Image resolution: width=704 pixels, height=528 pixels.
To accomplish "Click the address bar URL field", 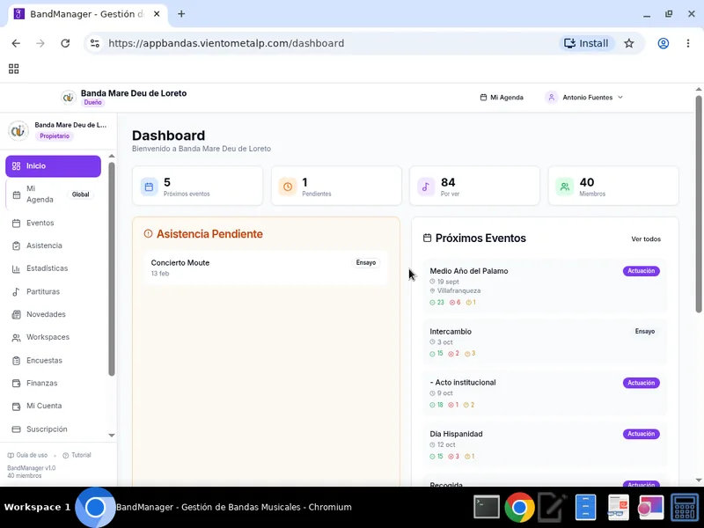I will pos(330,43).
